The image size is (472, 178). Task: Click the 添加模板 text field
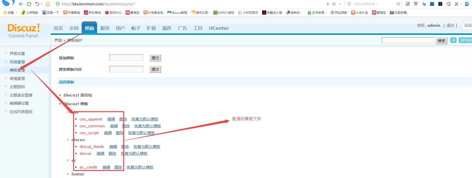(126, 58)
